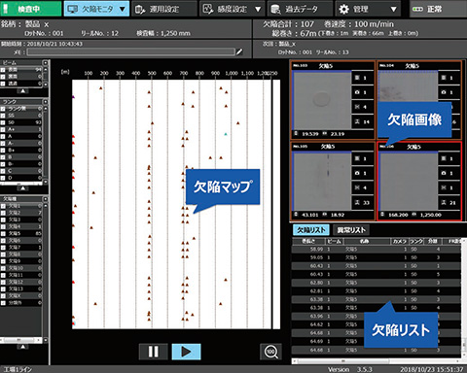Toggle the SS rank checkbox
467x373 pixels.
click(x=3, y=116)
